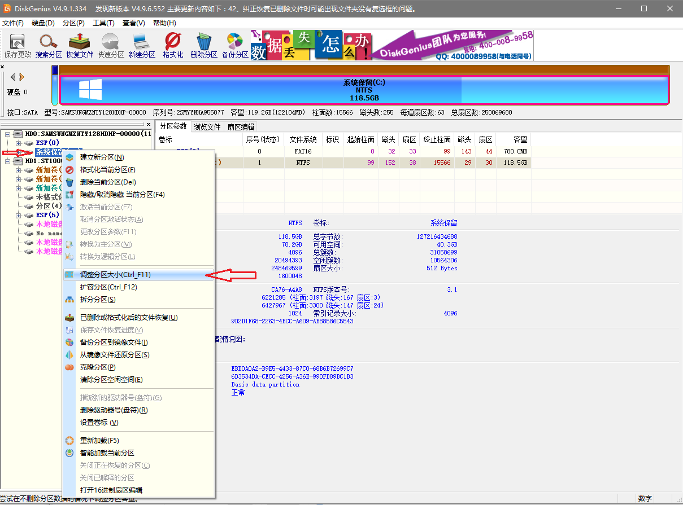This screenshot has width=683, height=505.
Task: Click the 数字 status bar indicator
Action: click(645, 499)
